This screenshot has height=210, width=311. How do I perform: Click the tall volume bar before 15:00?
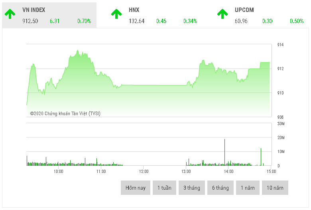click(x=261, y=157)
